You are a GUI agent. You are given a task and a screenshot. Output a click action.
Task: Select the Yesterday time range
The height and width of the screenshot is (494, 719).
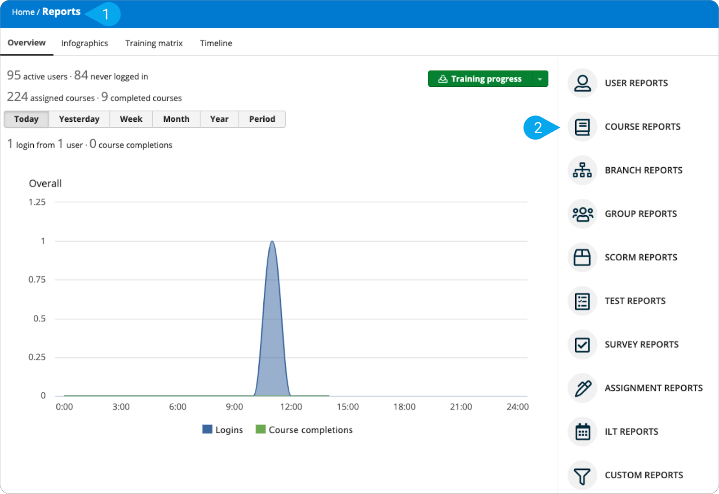79,119
